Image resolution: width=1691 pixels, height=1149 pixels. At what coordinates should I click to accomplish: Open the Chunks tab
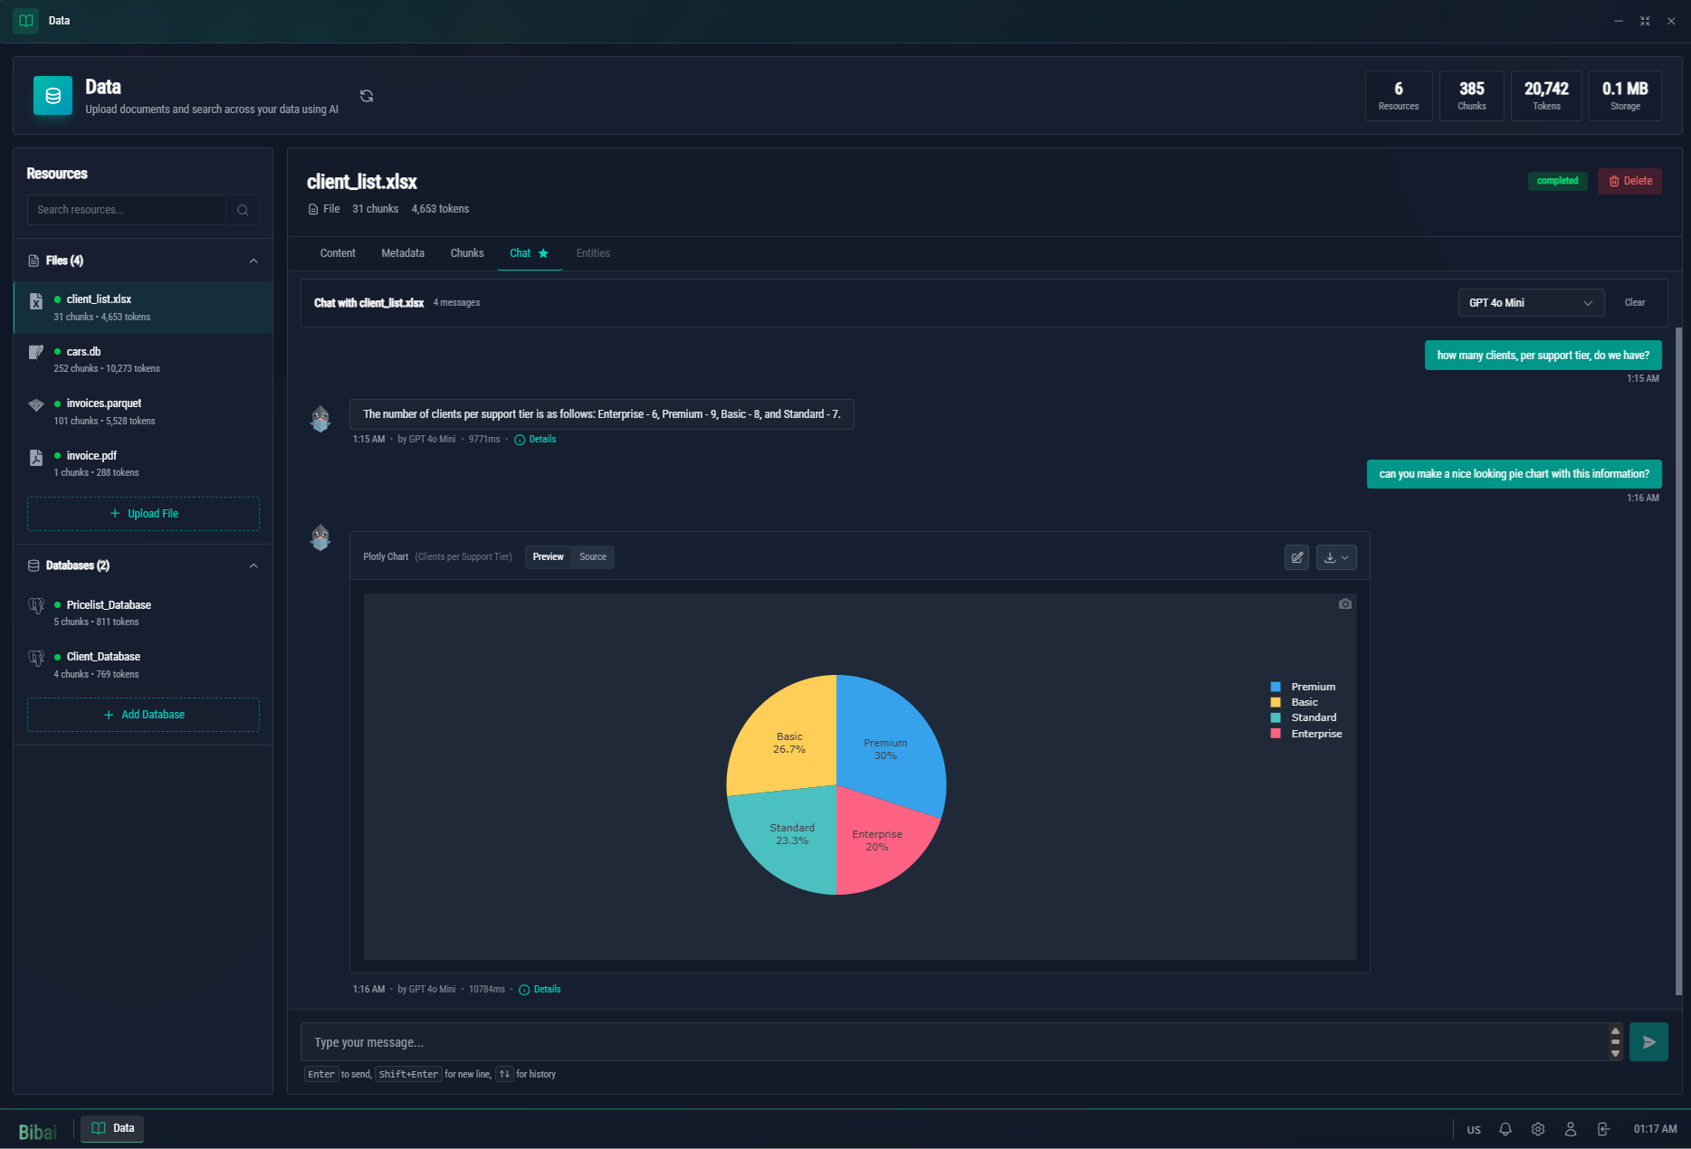(466, 253)
